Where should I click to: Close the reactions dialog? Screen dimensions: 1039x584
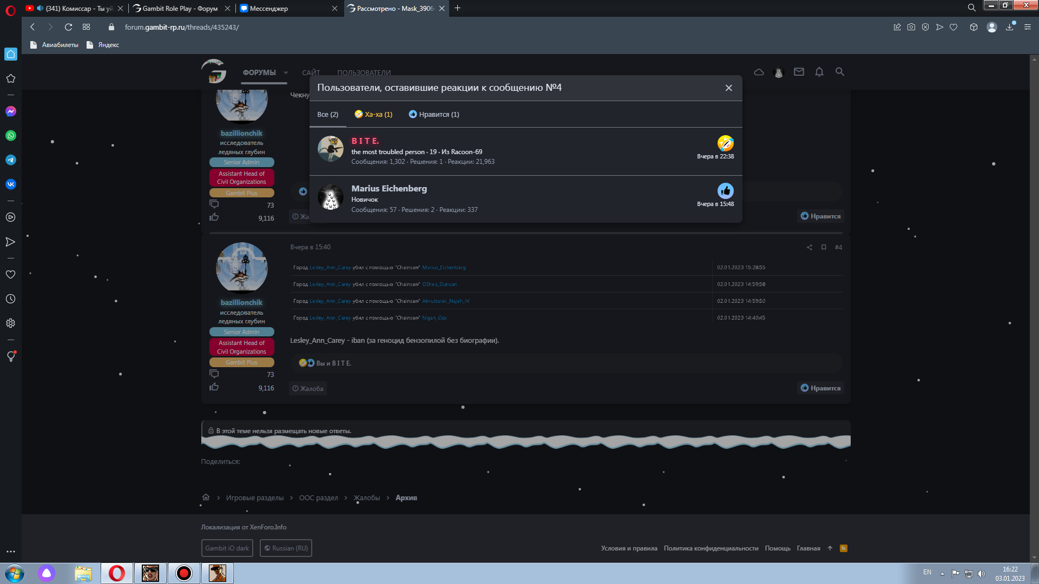[x=728, y=88]
